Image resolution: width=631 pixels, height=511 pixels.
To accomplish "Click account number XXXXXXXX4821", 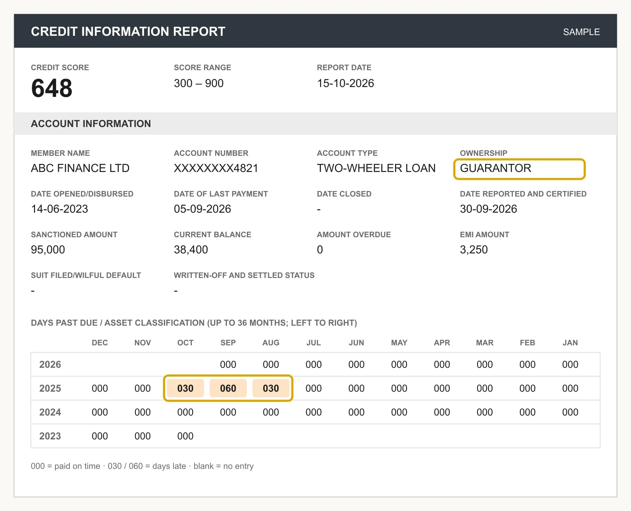I will pyautogui.click(x=216, y=168).
